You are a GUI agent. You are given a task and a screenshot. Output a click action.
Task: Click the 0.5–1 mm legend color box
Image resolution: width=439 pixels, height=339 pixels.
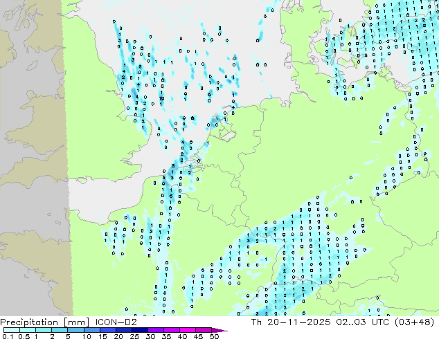pos(28,330)
